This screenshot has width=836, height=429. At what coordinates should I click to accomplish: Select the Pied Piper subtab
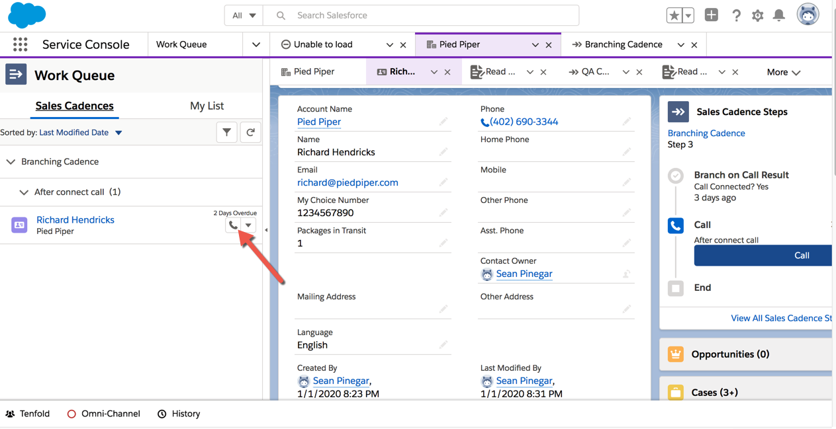[x=314, y=71]
